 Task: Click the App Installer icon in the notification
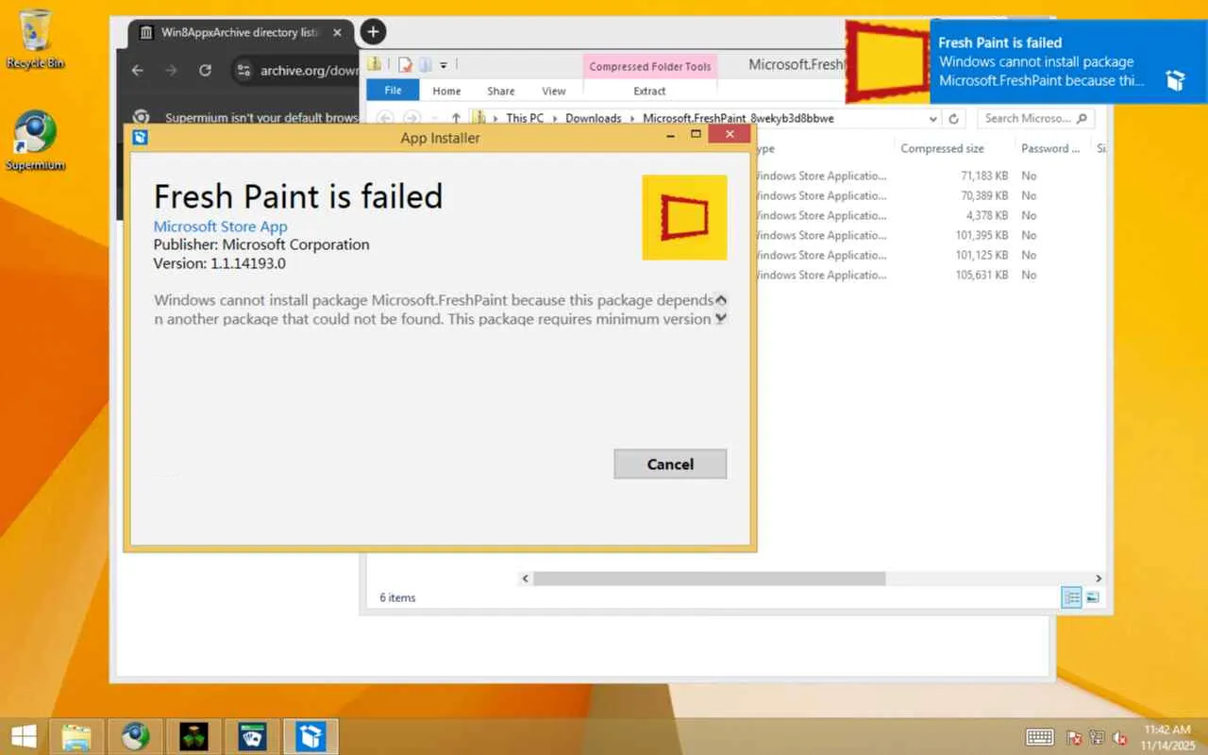(x=1175, y=80)
